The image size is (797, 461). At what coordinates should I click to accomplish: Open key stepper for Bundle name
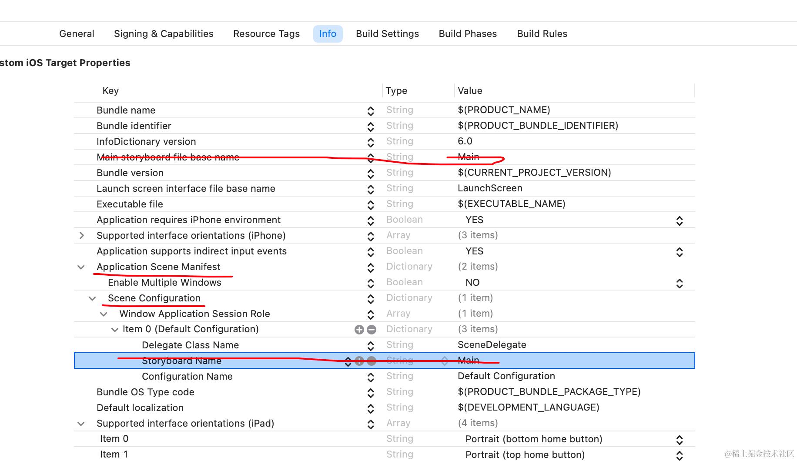371,111
